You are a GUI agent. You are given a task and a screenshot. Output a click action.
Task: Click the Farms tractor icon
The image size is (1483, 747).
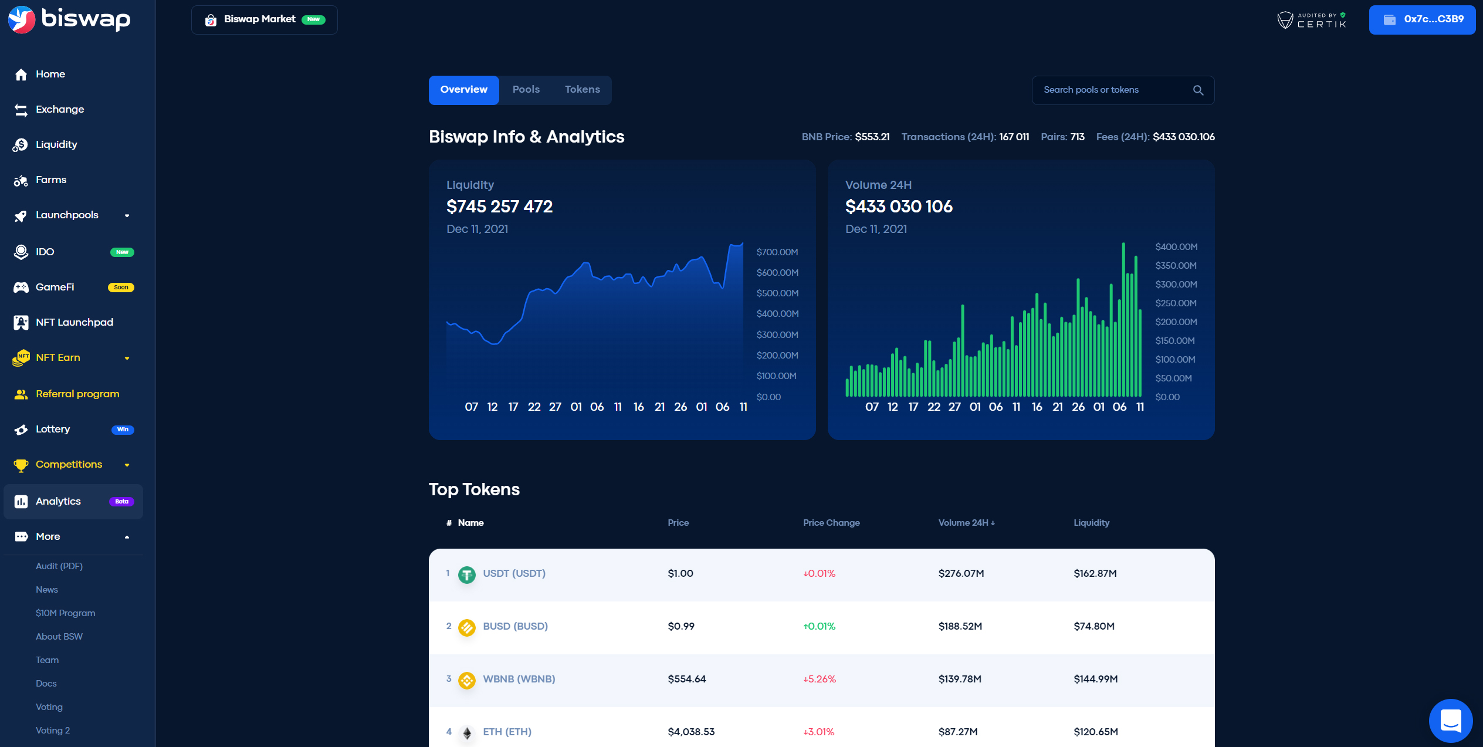[x=21, y=180]
